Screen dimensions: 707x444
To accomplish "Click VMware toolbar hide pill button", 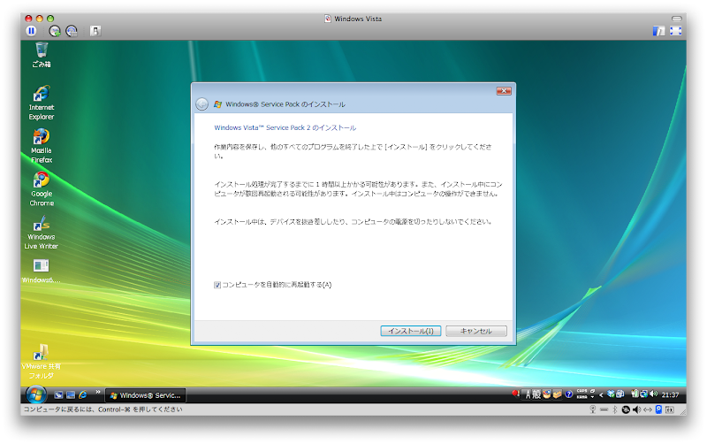I will 677,19.
